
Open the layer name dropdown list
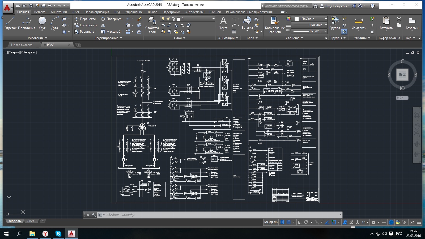click(213, 19)
